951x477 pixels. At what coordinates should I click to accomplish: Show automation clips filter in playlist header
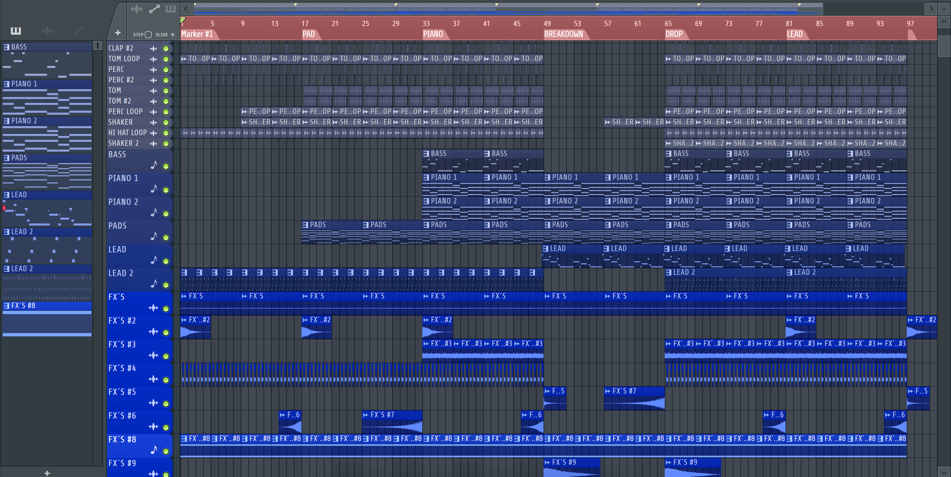tap(154, 9)
